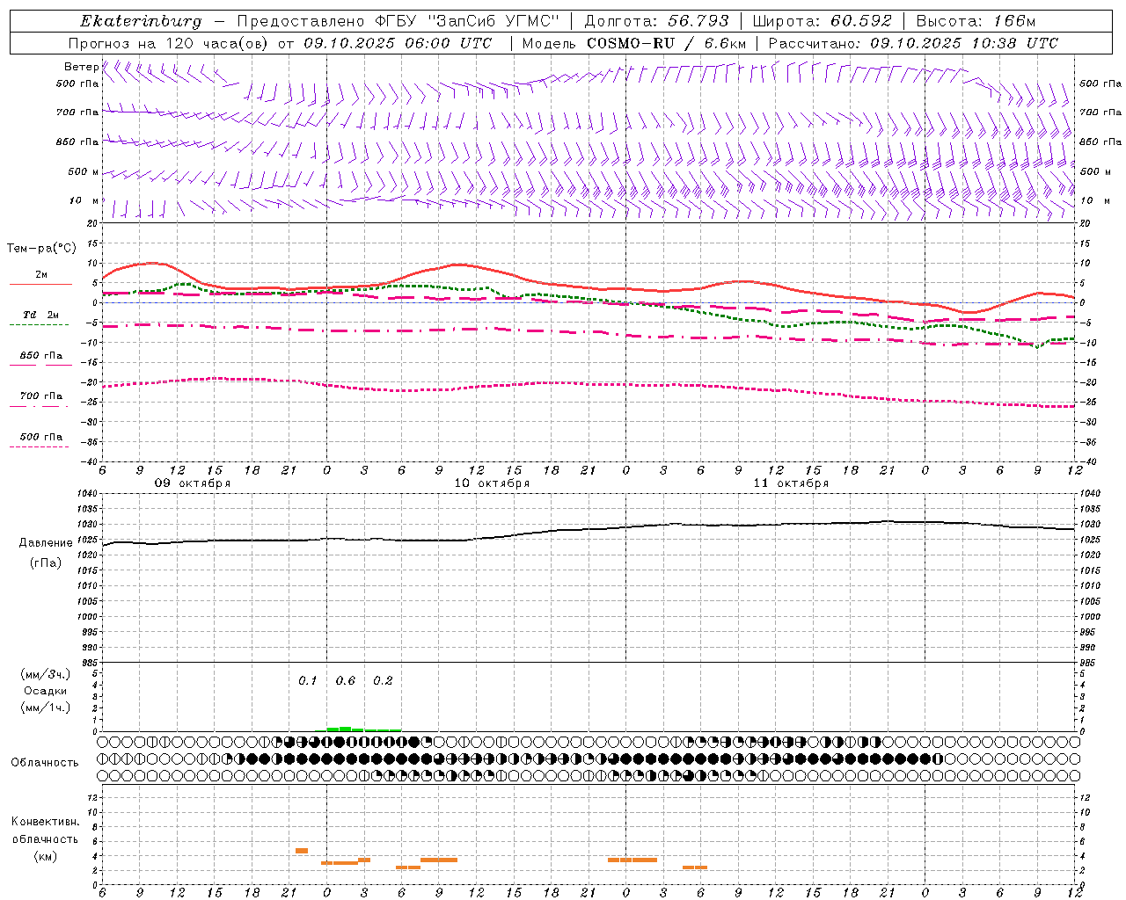Click the (гПа) pressure unit label
1126x900 pixels.
(46, 563)
